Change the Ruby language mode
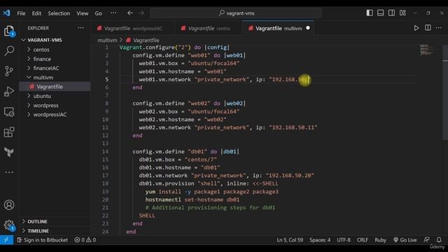 point(380,240)
